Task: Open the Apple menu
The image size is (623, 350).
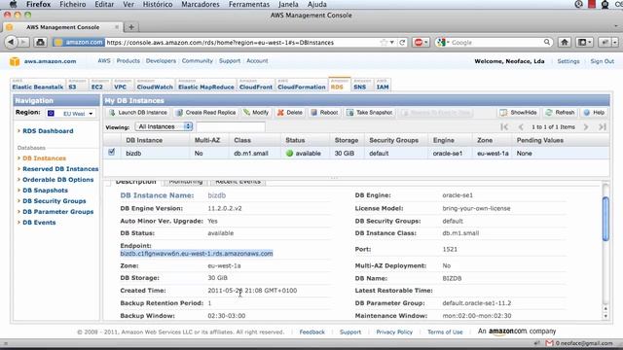Action: click(13, 4)
